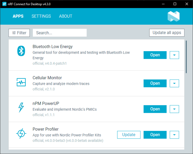The image size is (193, 154).
Task: Click description Evaluate and implement Nordic's PMICs
Action: [65, 109]
